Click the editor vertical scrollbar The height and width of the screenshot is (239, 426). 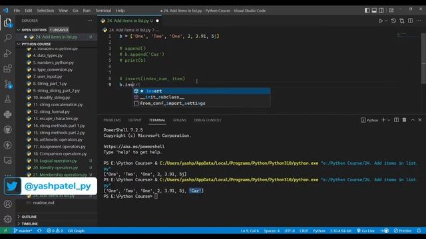(424, 58)
